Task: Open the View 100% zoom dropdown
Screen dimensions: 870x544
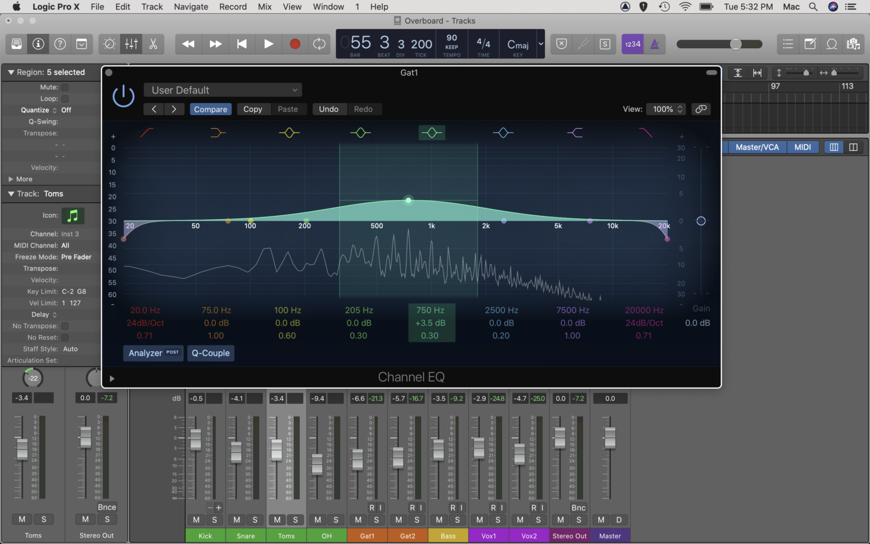Action: point(666,109)
